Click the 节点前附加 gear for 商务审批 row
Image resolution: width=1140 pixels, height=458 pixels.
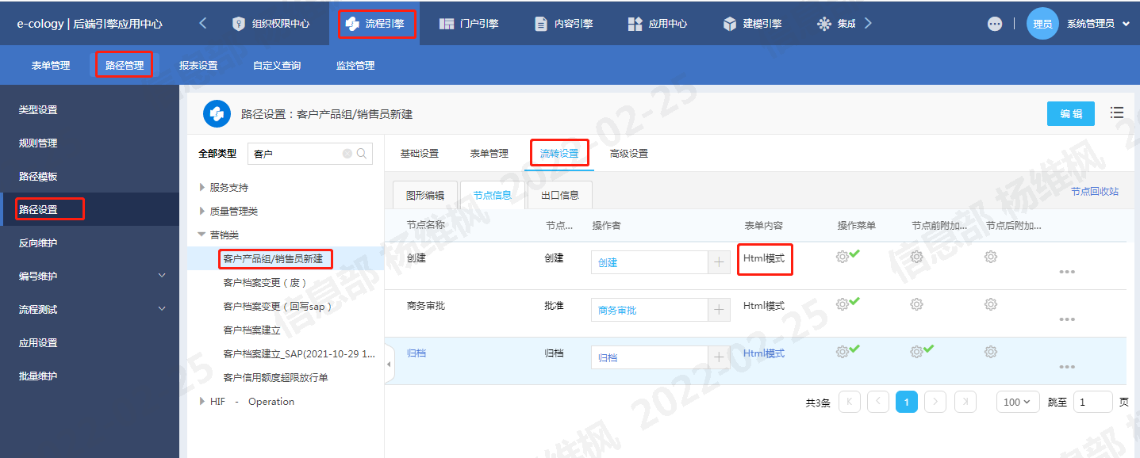pyautogui.click(x=916, y=303)
